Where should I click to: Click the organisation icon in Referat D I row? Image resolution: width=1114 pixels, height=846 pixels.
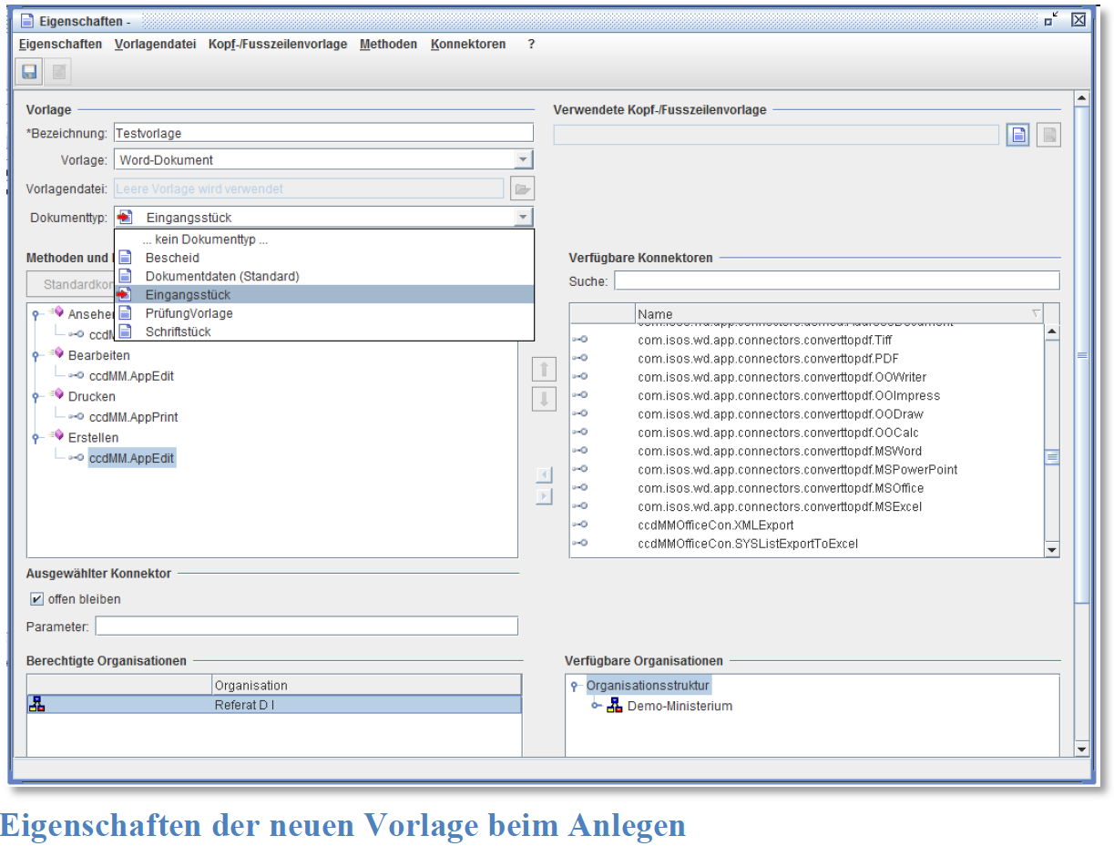(x=37, y=704)
